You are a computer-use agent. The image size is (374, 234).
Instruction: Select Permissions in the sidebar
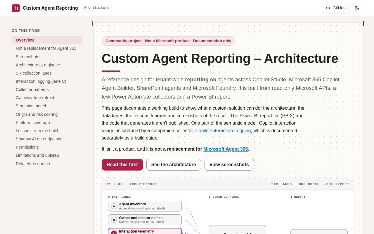pos(47,147)
